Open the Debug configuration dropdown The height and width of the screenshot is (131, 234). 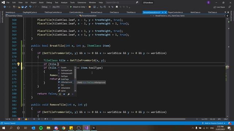click(46, 7)
